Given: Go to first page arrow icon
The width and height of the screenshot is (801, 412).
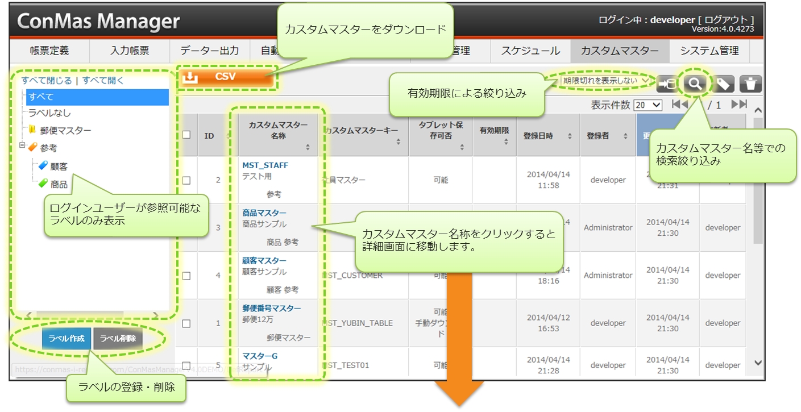Looking at the screenshot, I should [679, 105].
